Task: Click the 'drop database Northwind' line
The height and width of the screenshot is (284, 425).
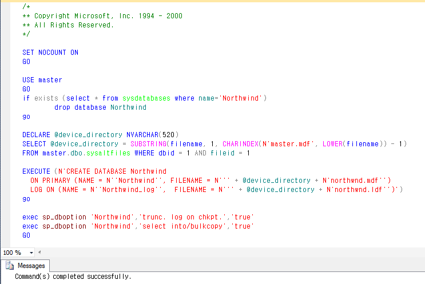Action: (100, 107)
